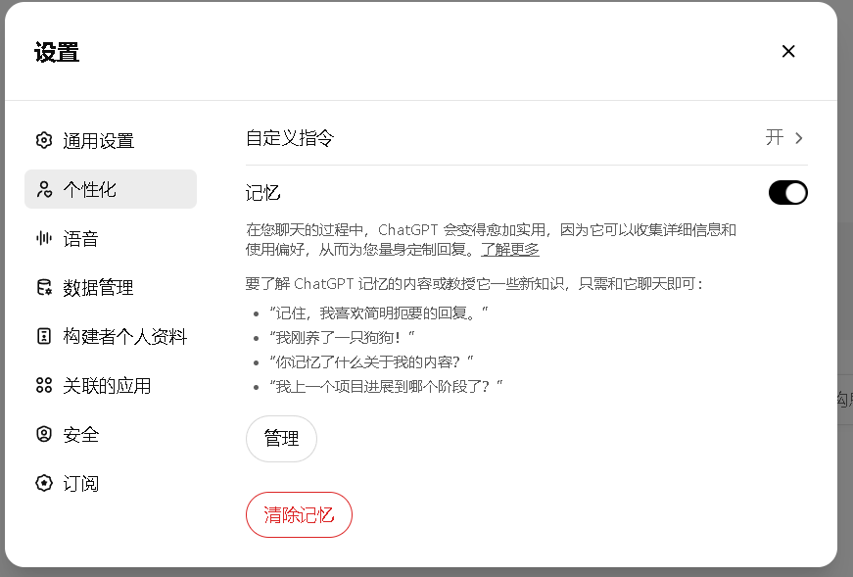Screen dimensions: 853x577
Task: Click the audio waveform icon beside 语音
Action: click(43, 238)
